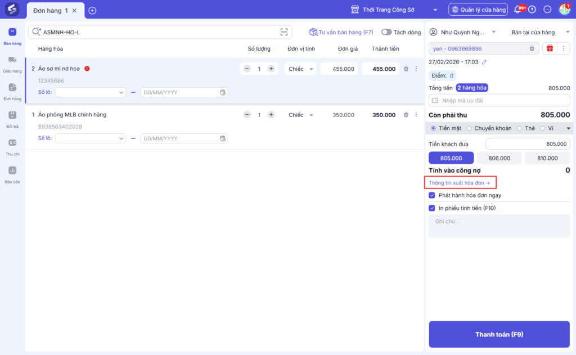Open the Đơn hàng sidebar section
The width and height of the screenshot is (576, 355).
click(12, 92)
